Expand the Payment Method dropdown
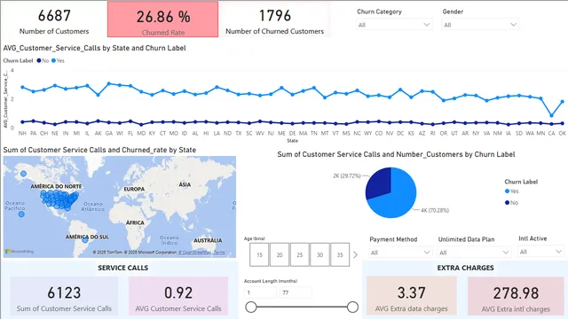The image size is (568, 319). 400,252
